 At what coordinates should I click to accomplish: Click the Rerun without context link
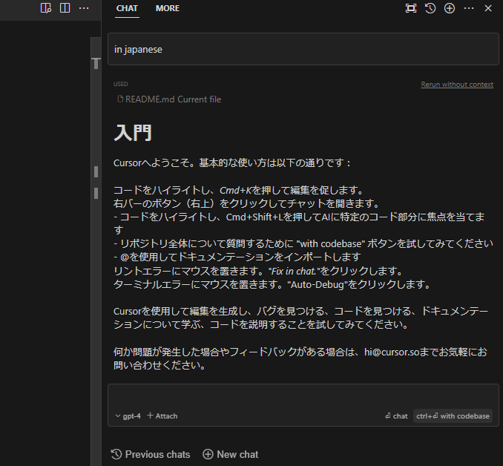click(x=457, y=85)
